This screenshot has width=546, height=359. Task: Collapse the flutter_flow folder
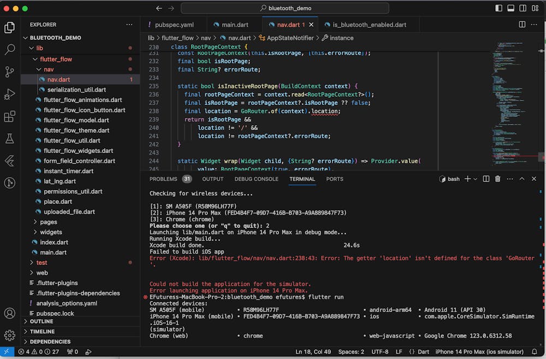tap(56, 59)
